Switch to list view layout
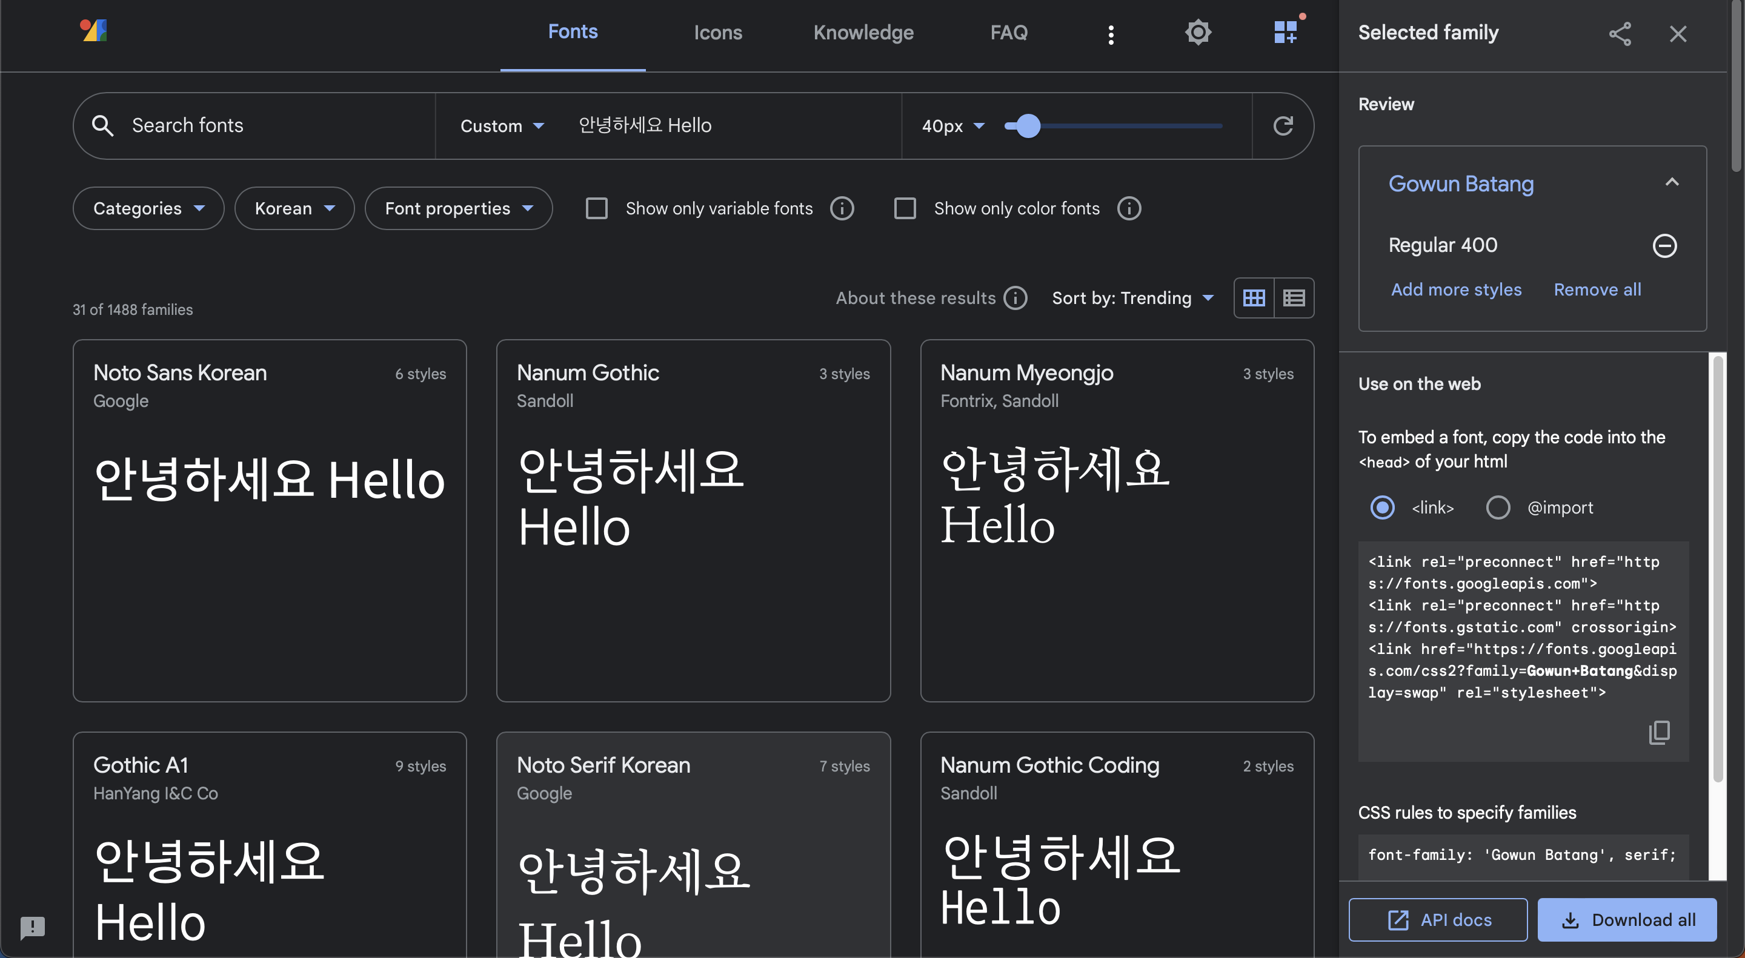 [x=1294, y=298]
